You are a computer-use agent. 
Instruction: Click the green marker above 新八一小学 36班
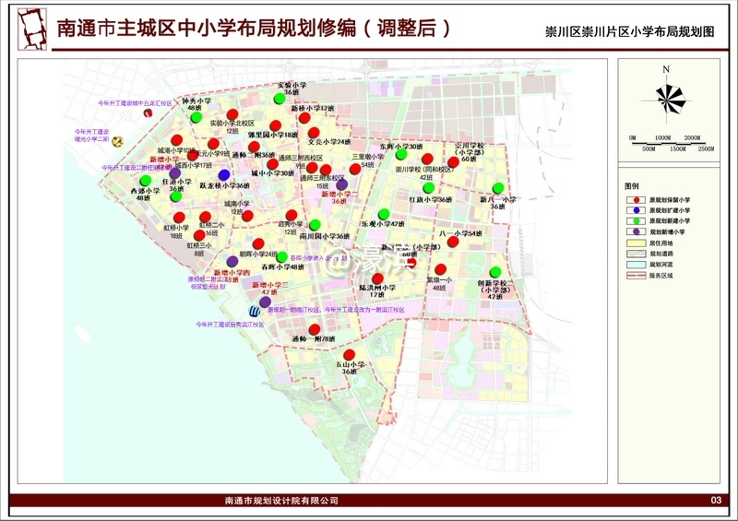pyautogui.click(x=498, y=188)
